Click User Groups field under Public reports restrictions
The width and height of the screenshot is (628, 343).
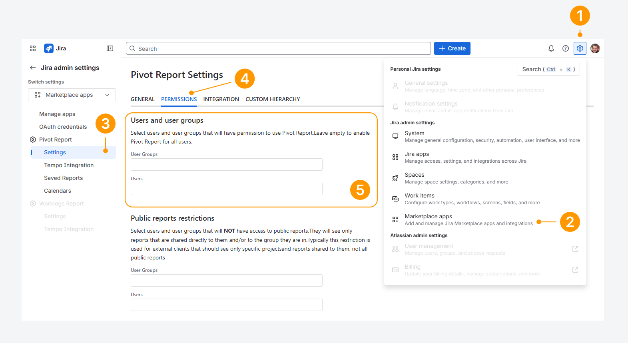pos(227,281)
